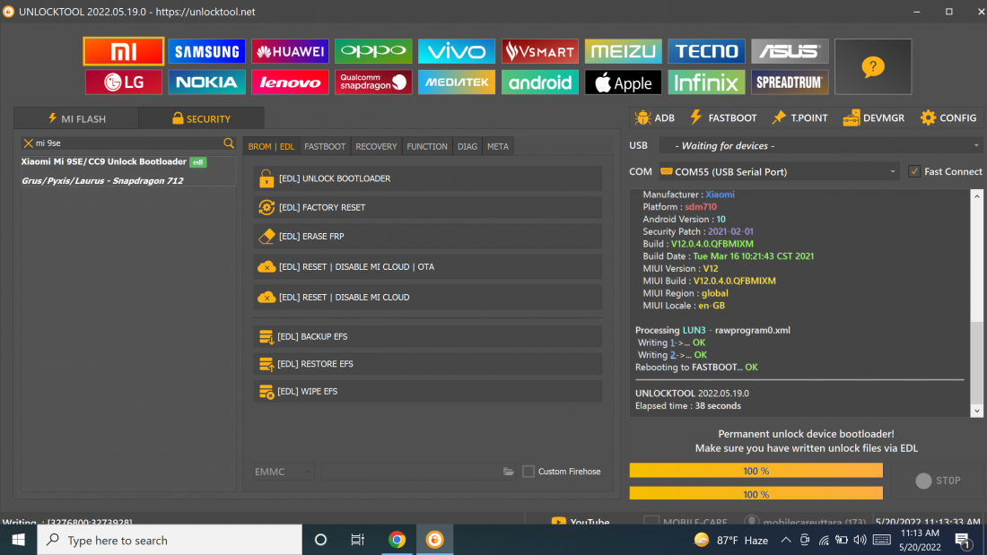Toggle the Fast Connect checkbox
Screen dimensions: 987x555
[914, 172]
